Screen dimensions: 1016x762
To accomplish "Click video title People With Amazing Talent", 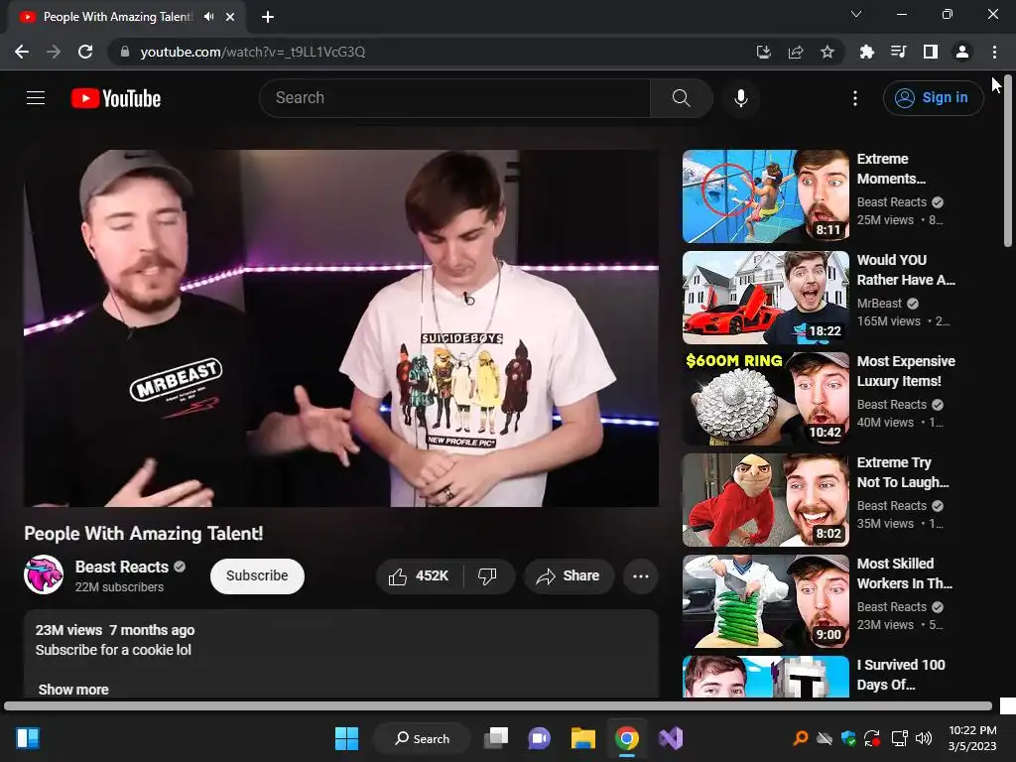I will click(144, 533).
